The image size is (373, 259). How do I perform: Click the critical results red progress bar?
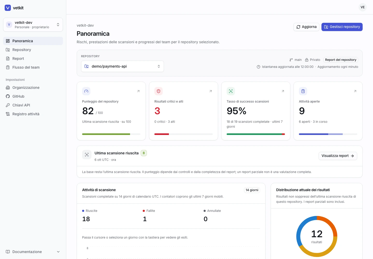(x=183, y=134)
